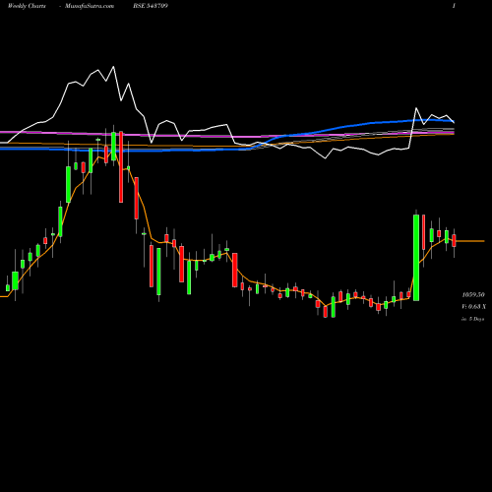The height and width of the screenshot is (492, 492).
Task: Click the "V: 0.63 X" volume text
Action: (x=473, y=306)
